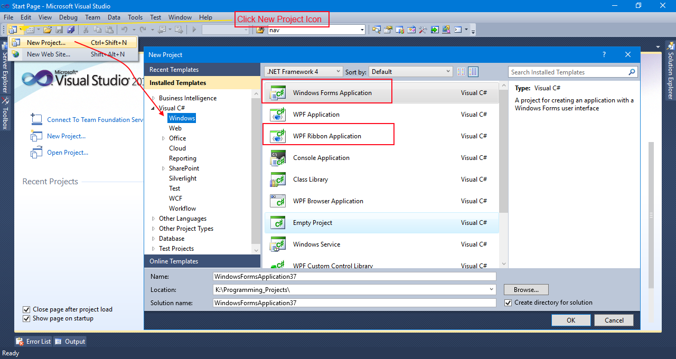This screenshot has height=359, width=676.
Task: Open the Output tab
Action: click(x=70, y=342)
